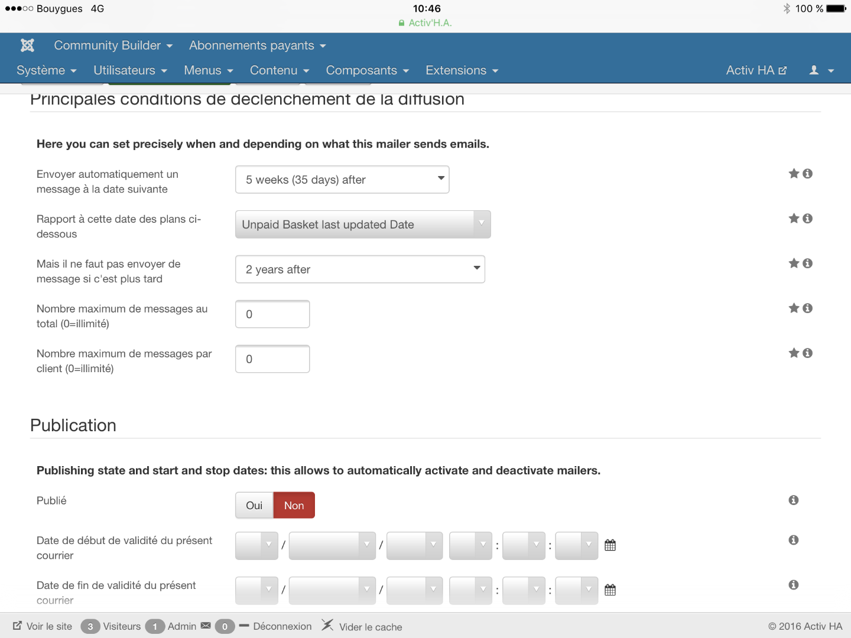Focus 'Nombre maximum de messages au total' field
This screenshot has width=851, height=638.
tap(272, 314)
